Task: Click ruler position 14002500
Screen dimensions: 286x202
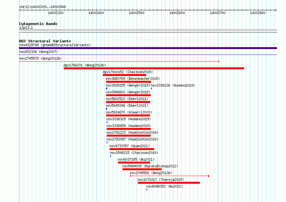Action: pos(137,13)
